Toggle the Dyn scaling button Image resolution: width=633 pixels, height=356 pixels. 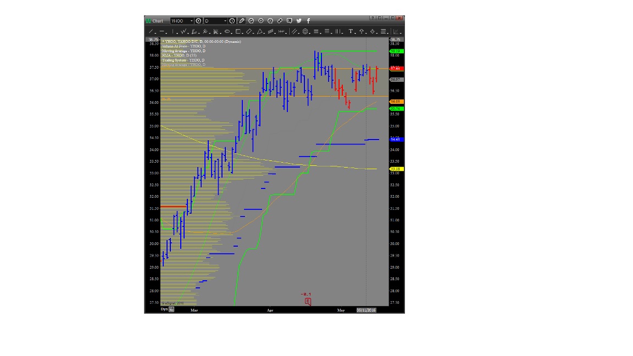click(164, 309)
